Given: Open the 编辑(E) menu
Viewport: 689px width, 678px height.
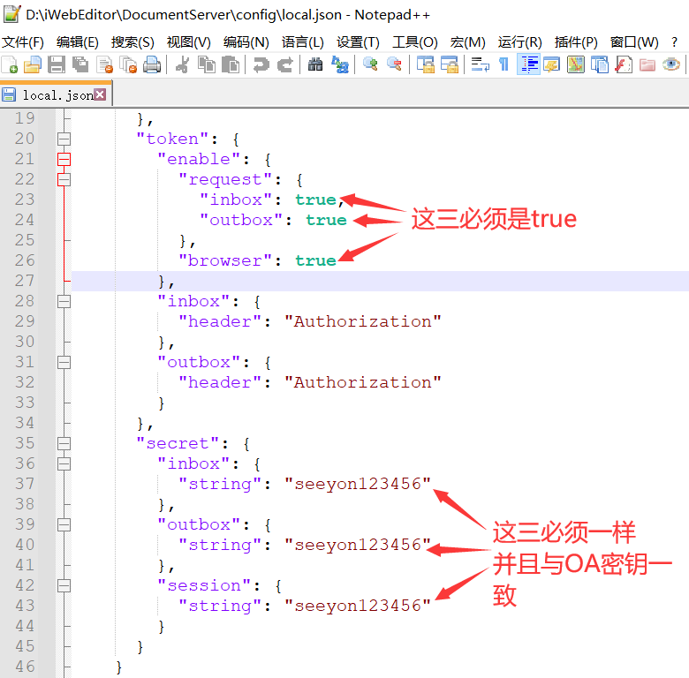Looking at the screenshot, I should [x=78, y=42].
